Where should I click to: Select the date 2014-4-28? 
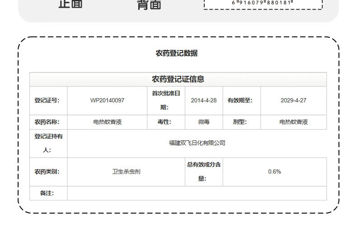click(x=204, y=100)
